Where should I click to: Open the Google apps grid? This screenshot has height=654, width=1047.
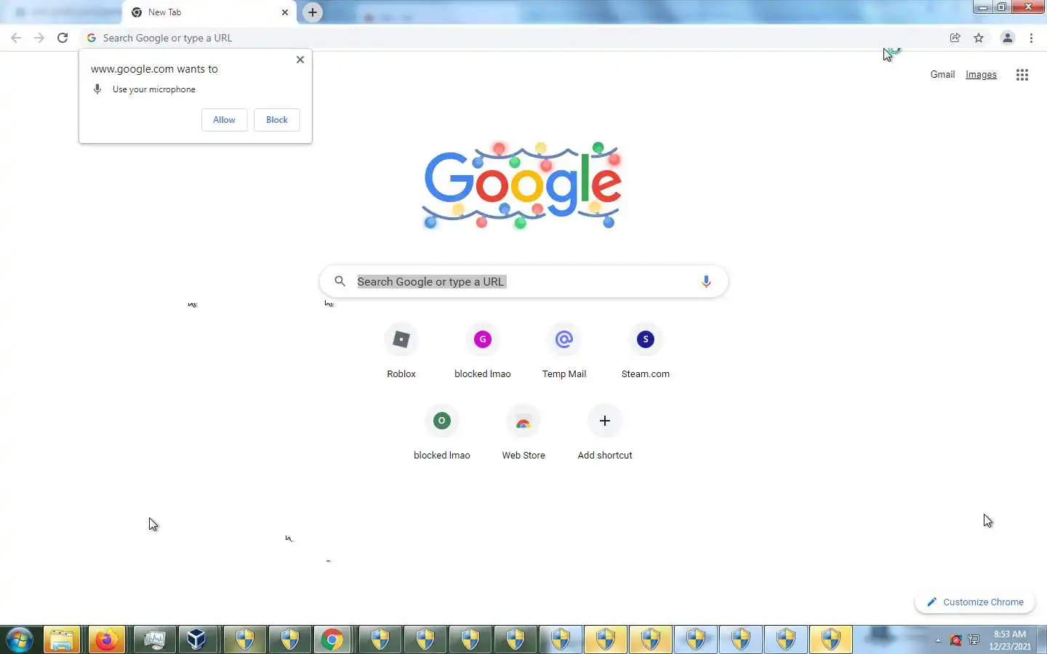1022,74
